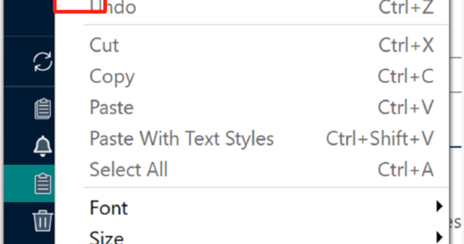The image size is (464, 244).
Task: Select the Copy menu entry
Action: [112, 77]
